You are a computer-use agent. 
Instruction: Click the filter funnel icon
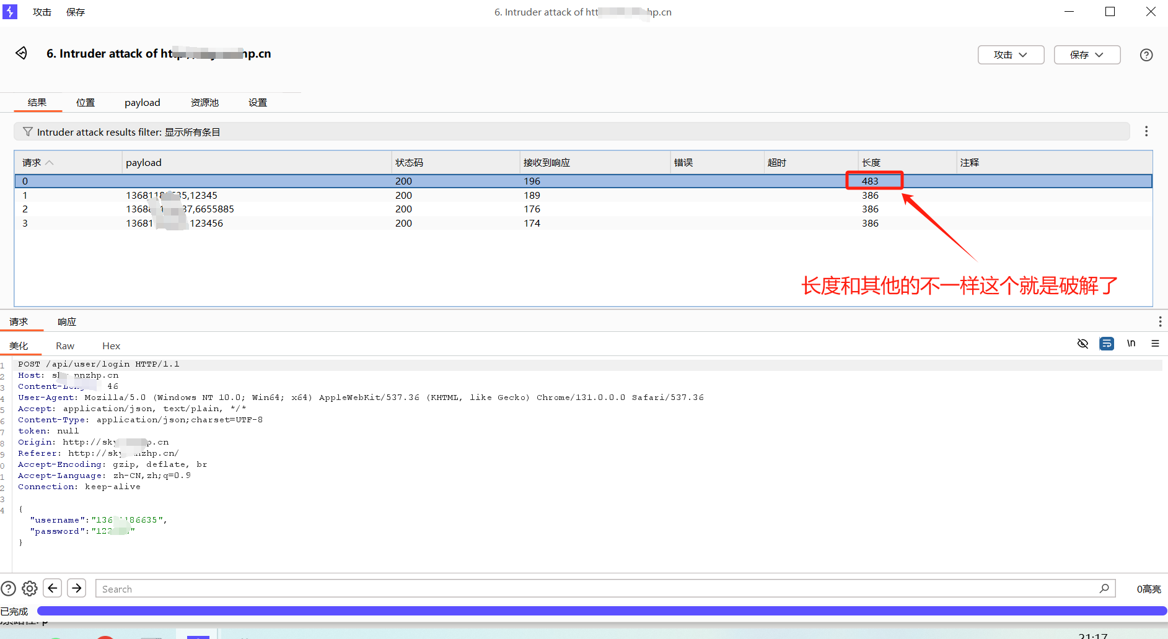28,131
